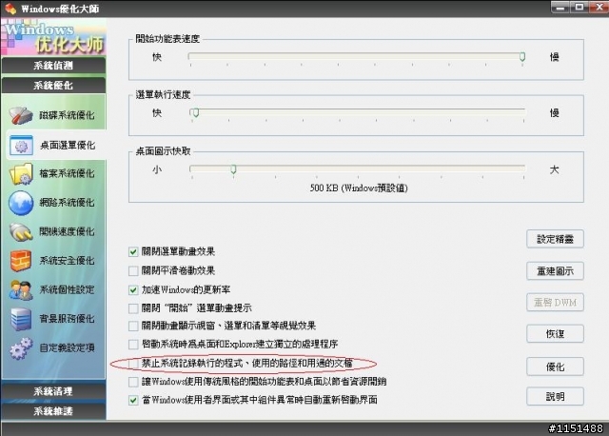Enable 關閉動畫顯示視窗、選單和清單等視覺效果

133,326
